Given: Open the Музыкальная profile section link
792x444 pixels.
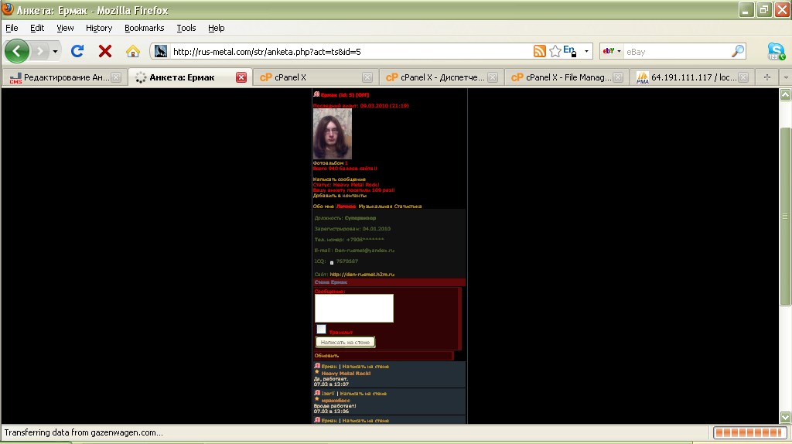Looking at the screenshot, I should 379,207.
